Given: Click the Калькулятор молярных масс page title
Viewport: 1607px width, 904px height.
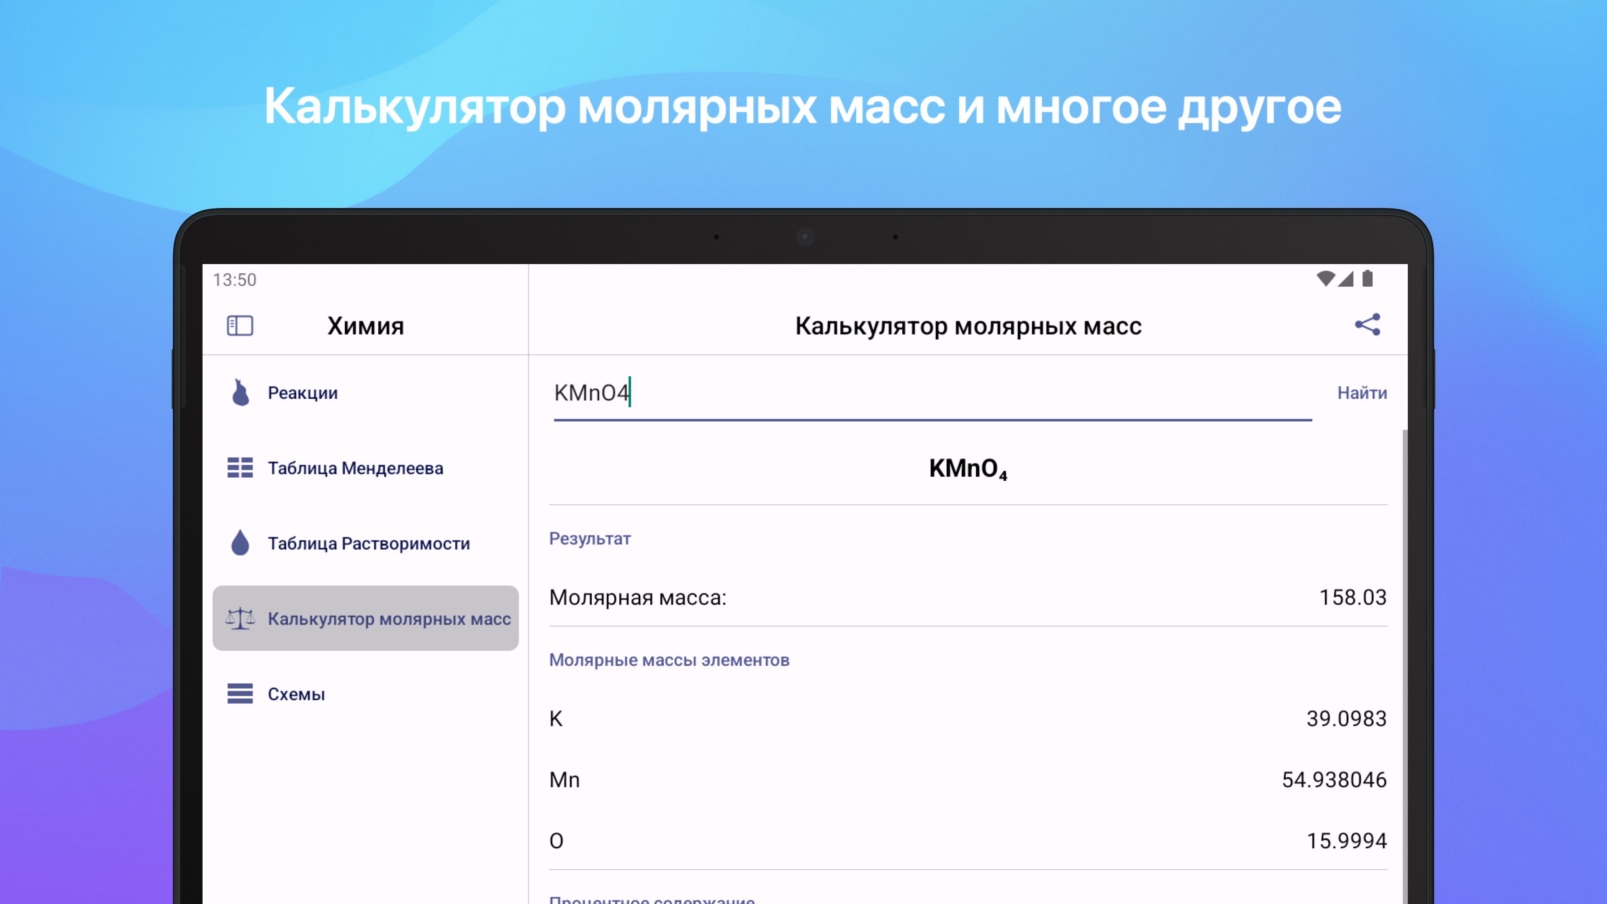Looking at the screenshot, I should (x=968, y=326).
